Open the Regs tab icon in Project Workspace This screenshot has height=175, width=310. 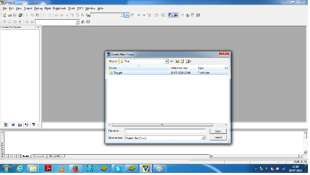[13, 125]
